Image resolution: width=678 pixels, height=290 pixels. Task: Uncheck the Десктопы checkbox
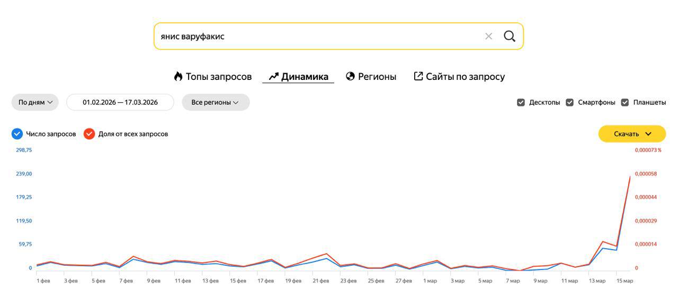click(521, 102)
